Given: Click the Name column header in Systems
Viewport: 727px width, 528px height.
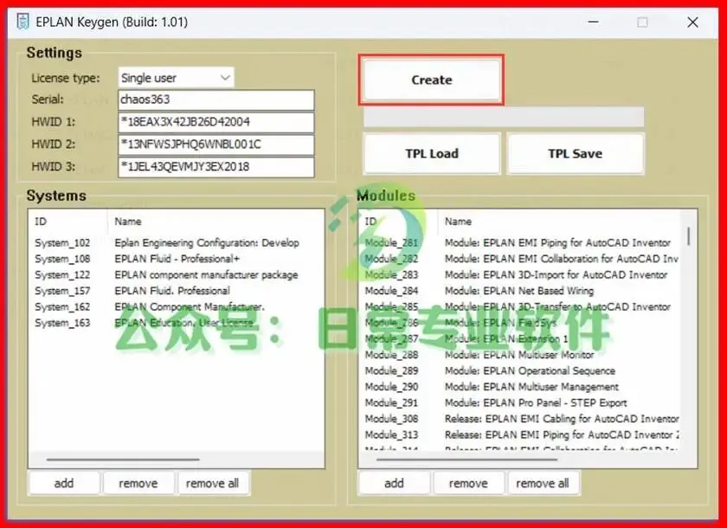Looking at the screenshot, I should point(128,221).
